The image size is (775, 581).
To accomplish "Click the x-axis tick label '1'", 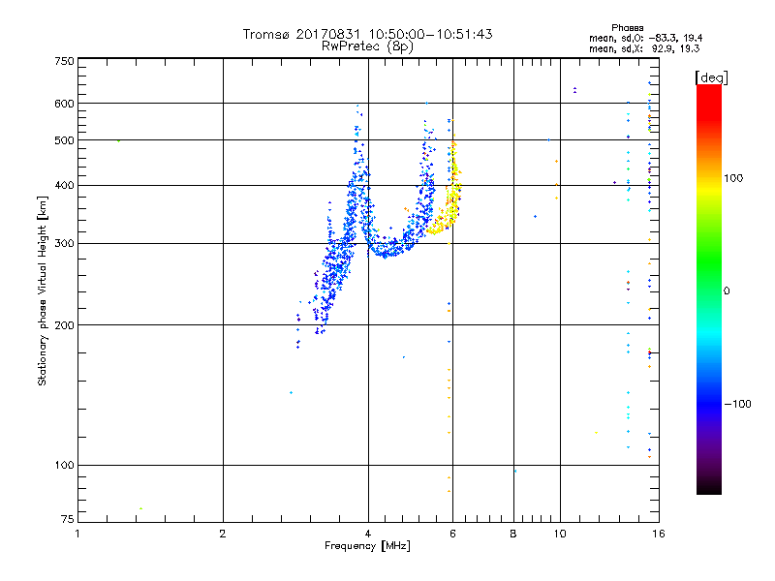I will point(77,534).
